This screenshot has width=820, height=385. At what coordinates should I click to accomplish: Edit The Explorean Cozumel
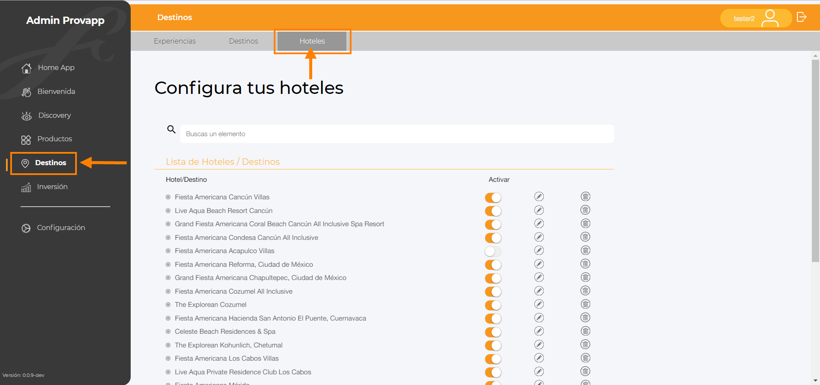click(539, 304)
